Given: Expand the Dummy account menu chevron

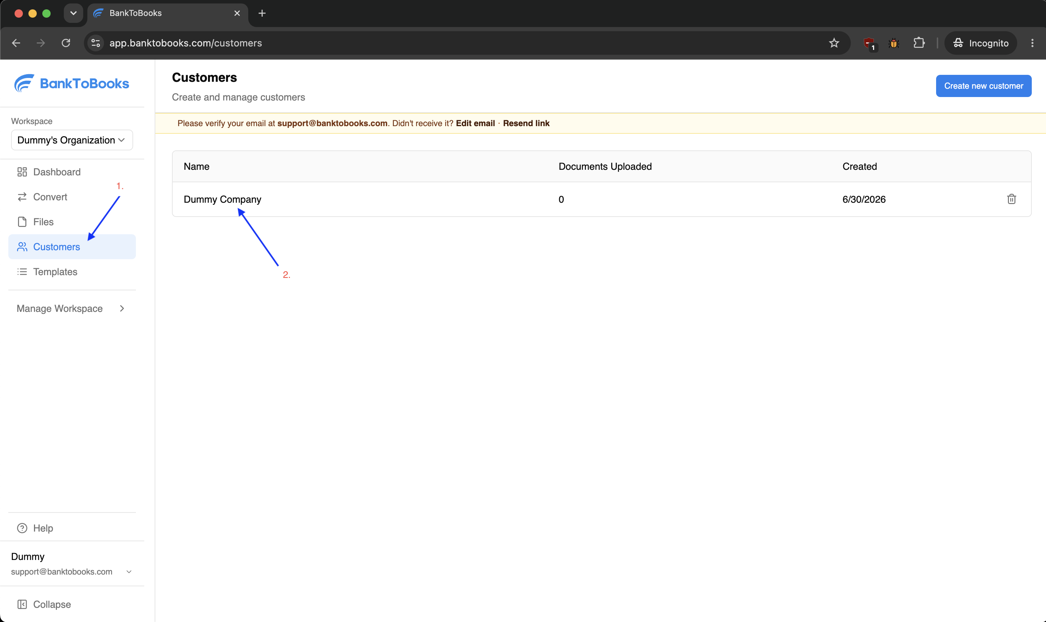Looking at the screenshot, I should click(129, 572).
